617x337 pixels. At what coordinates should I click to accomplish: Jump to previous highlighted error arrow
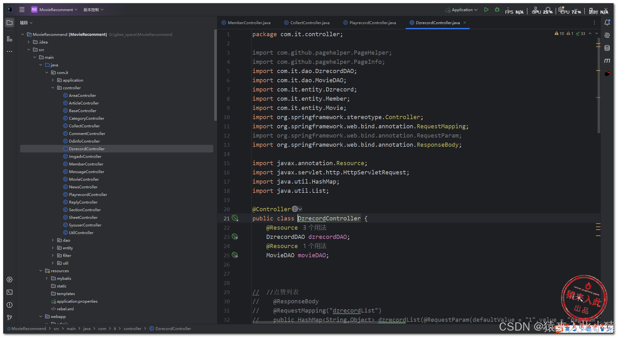tap(590, 33)
